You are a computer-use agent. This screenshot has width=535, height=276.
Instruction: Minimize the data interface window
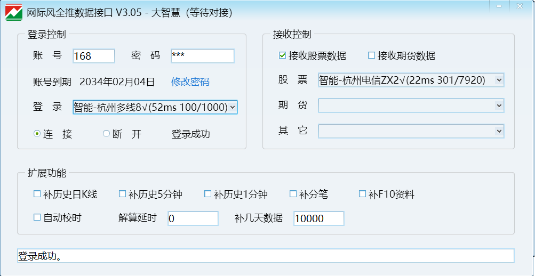(x=499, y=6)
